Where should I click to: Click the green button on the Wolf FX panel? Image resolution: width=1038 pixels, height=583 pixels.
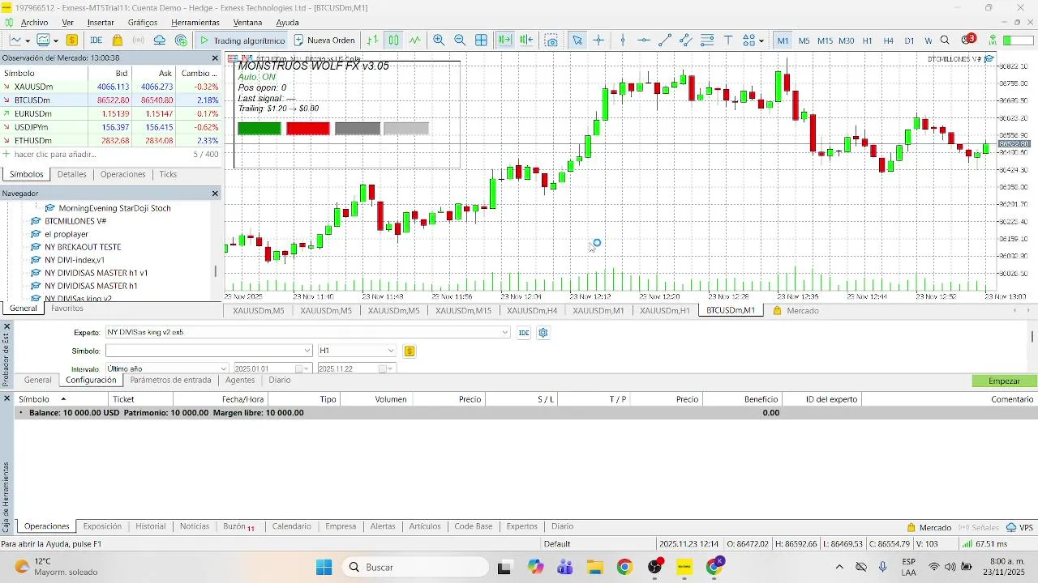point(259,128)
